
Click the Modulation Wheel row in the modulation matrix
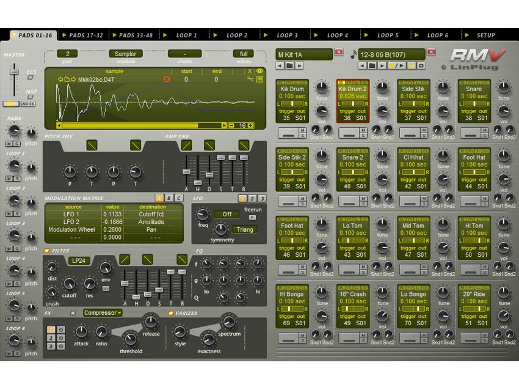click(73, 229)
